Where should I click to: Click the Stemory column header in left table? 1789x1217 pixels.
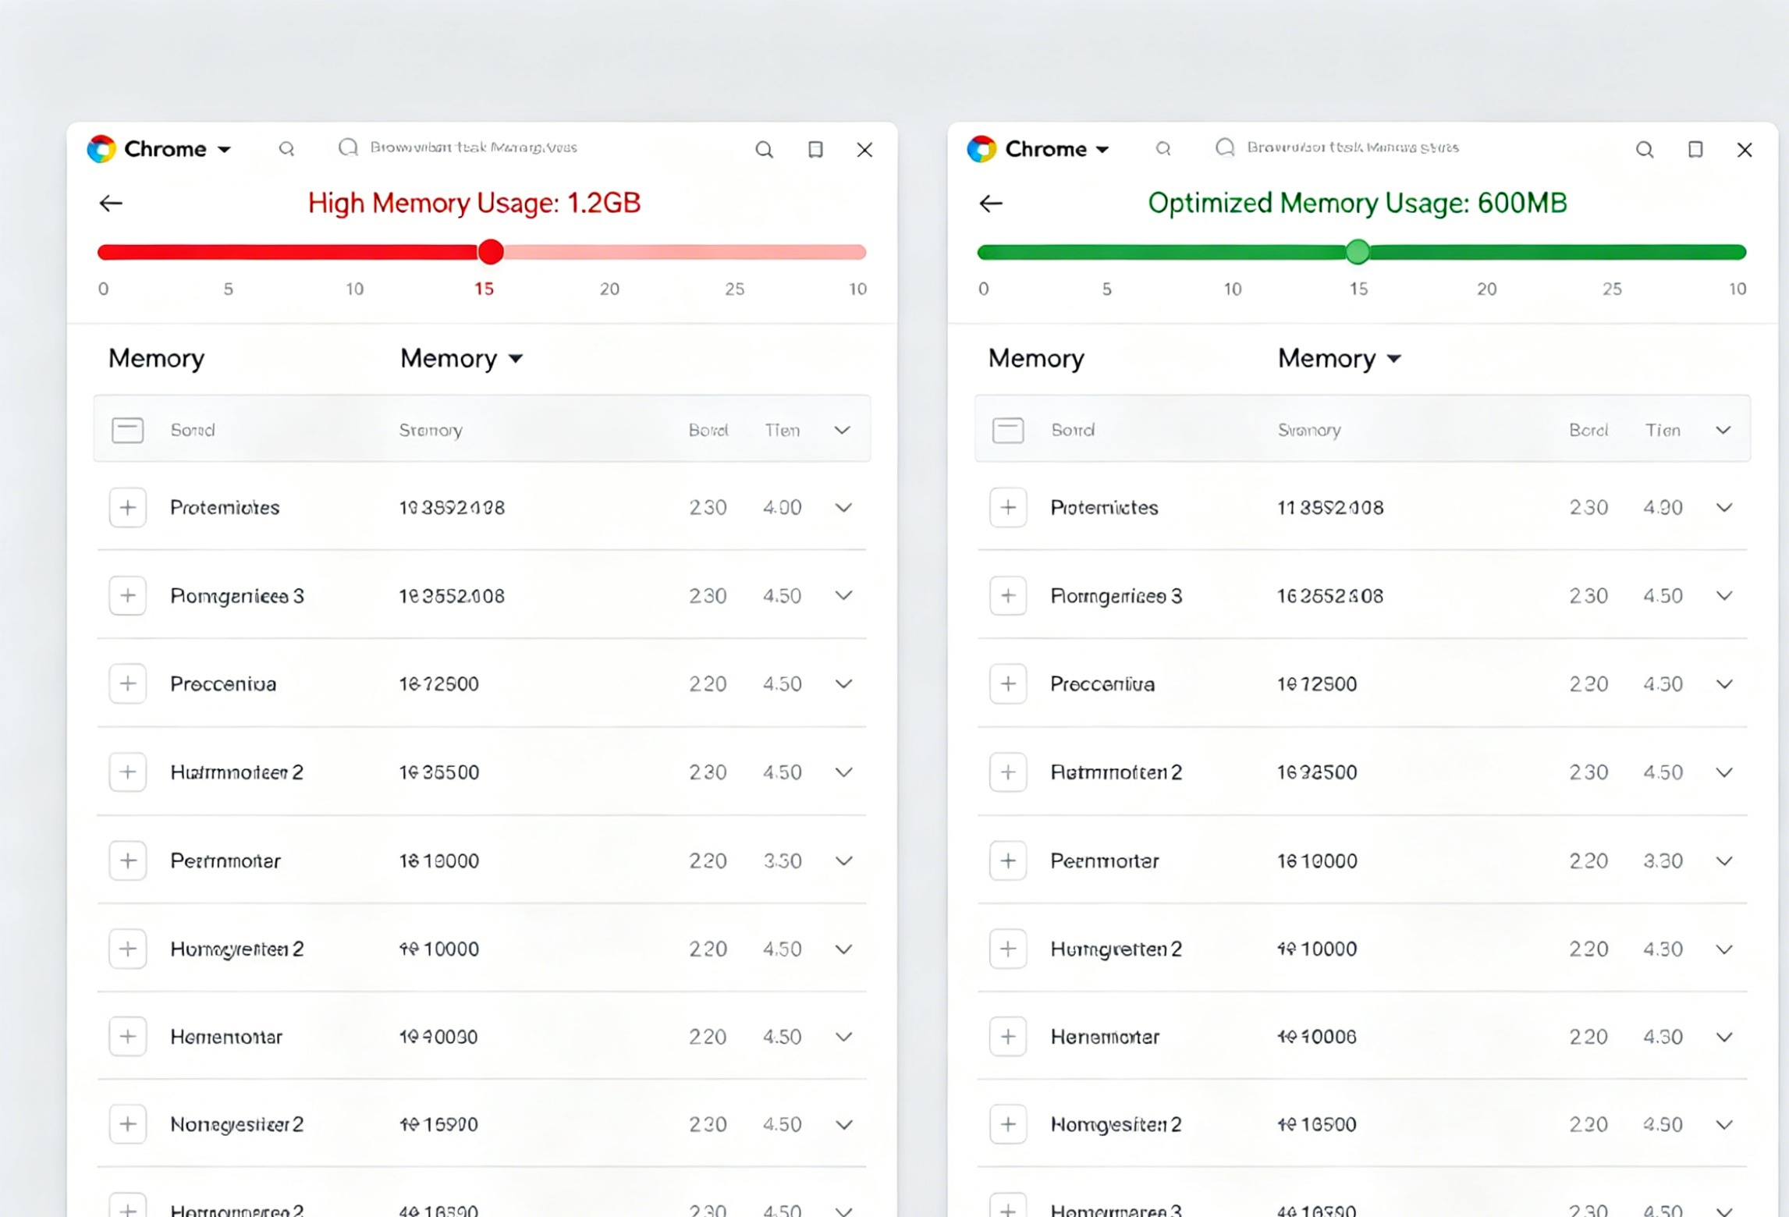tap(431, 430)
